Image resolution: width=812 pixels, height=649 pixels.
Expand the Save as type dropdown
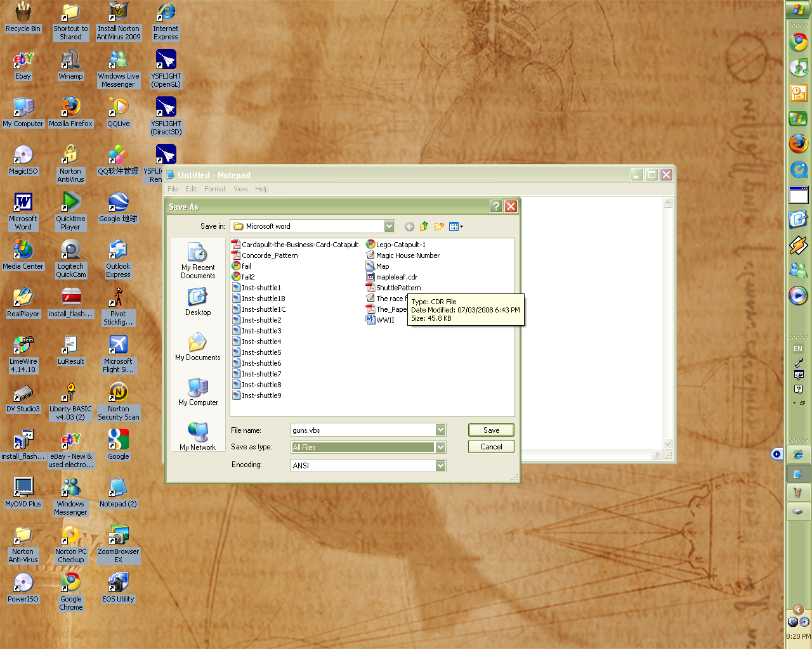click(440, 447)
